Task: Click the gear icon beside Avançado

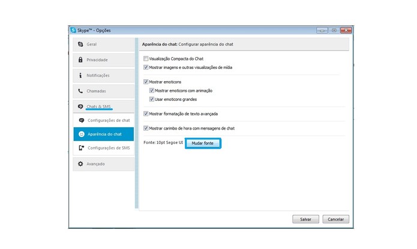Action: pyautogui.click(x=80, y=164)
